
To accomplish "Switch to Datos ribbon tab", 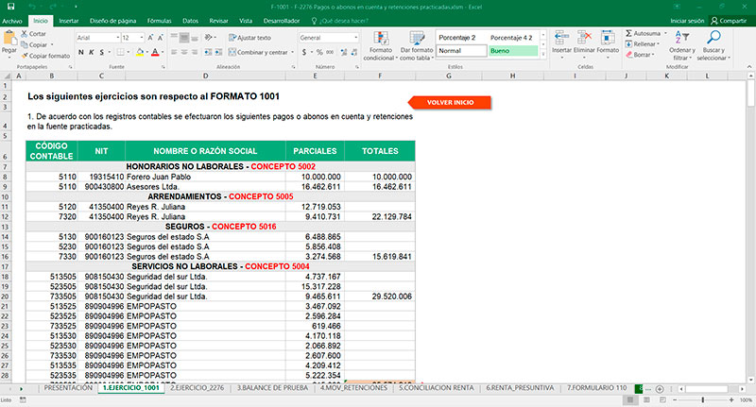I will [x=191, y=21].
